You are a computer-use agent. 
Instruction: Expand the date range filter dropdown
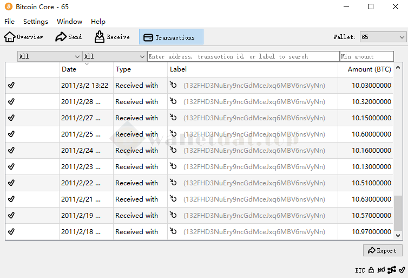[49, 56]
